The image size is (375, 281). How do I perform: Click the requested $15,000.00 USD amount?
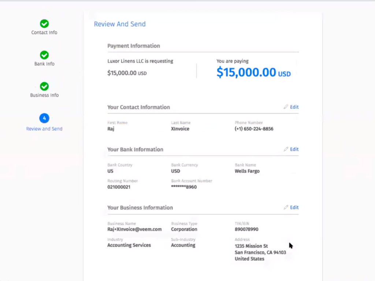click(127, 73)
